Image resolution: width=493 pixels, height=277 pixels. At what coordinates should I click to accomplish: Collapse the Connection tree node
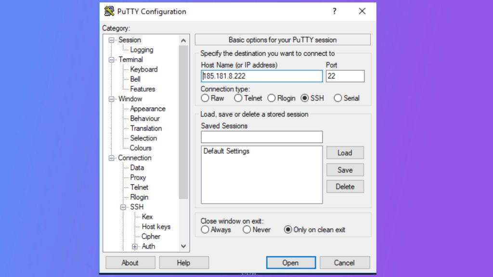(111, 158)
